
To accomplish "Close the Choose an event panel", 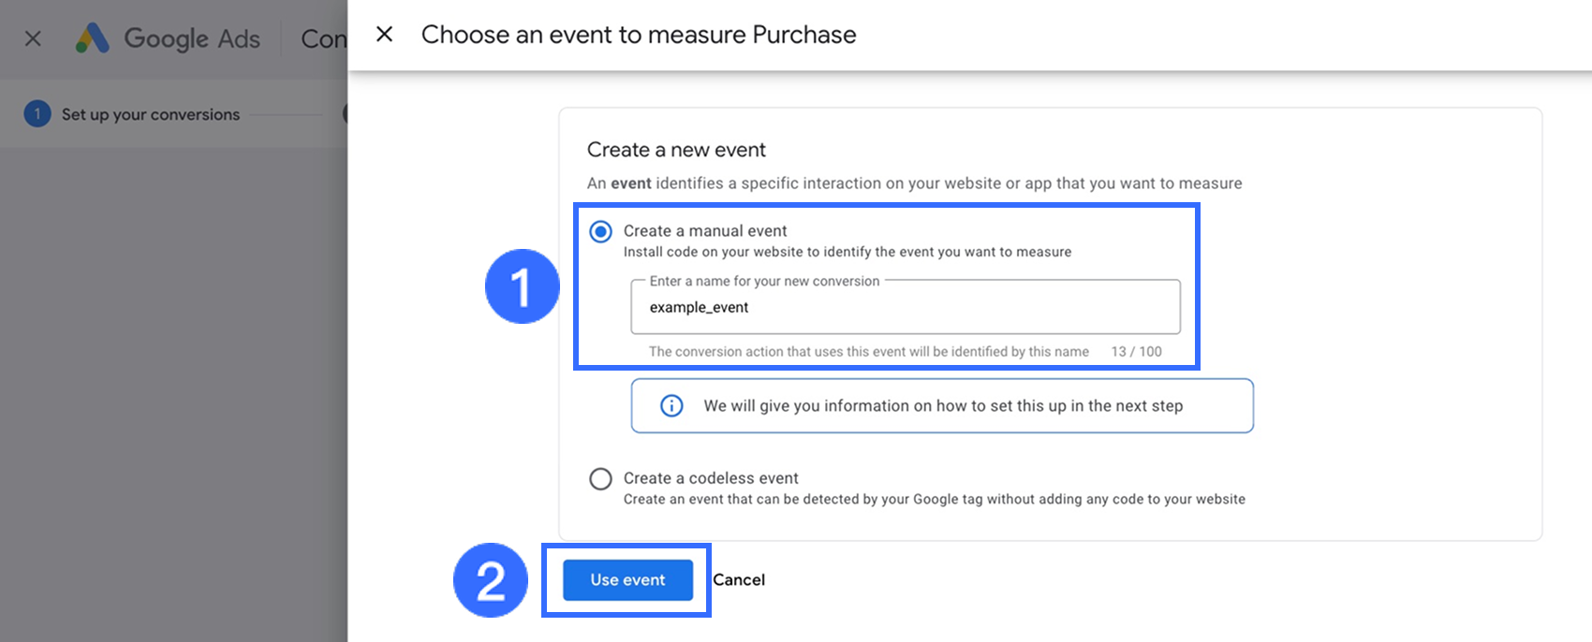I will (384, 35).
